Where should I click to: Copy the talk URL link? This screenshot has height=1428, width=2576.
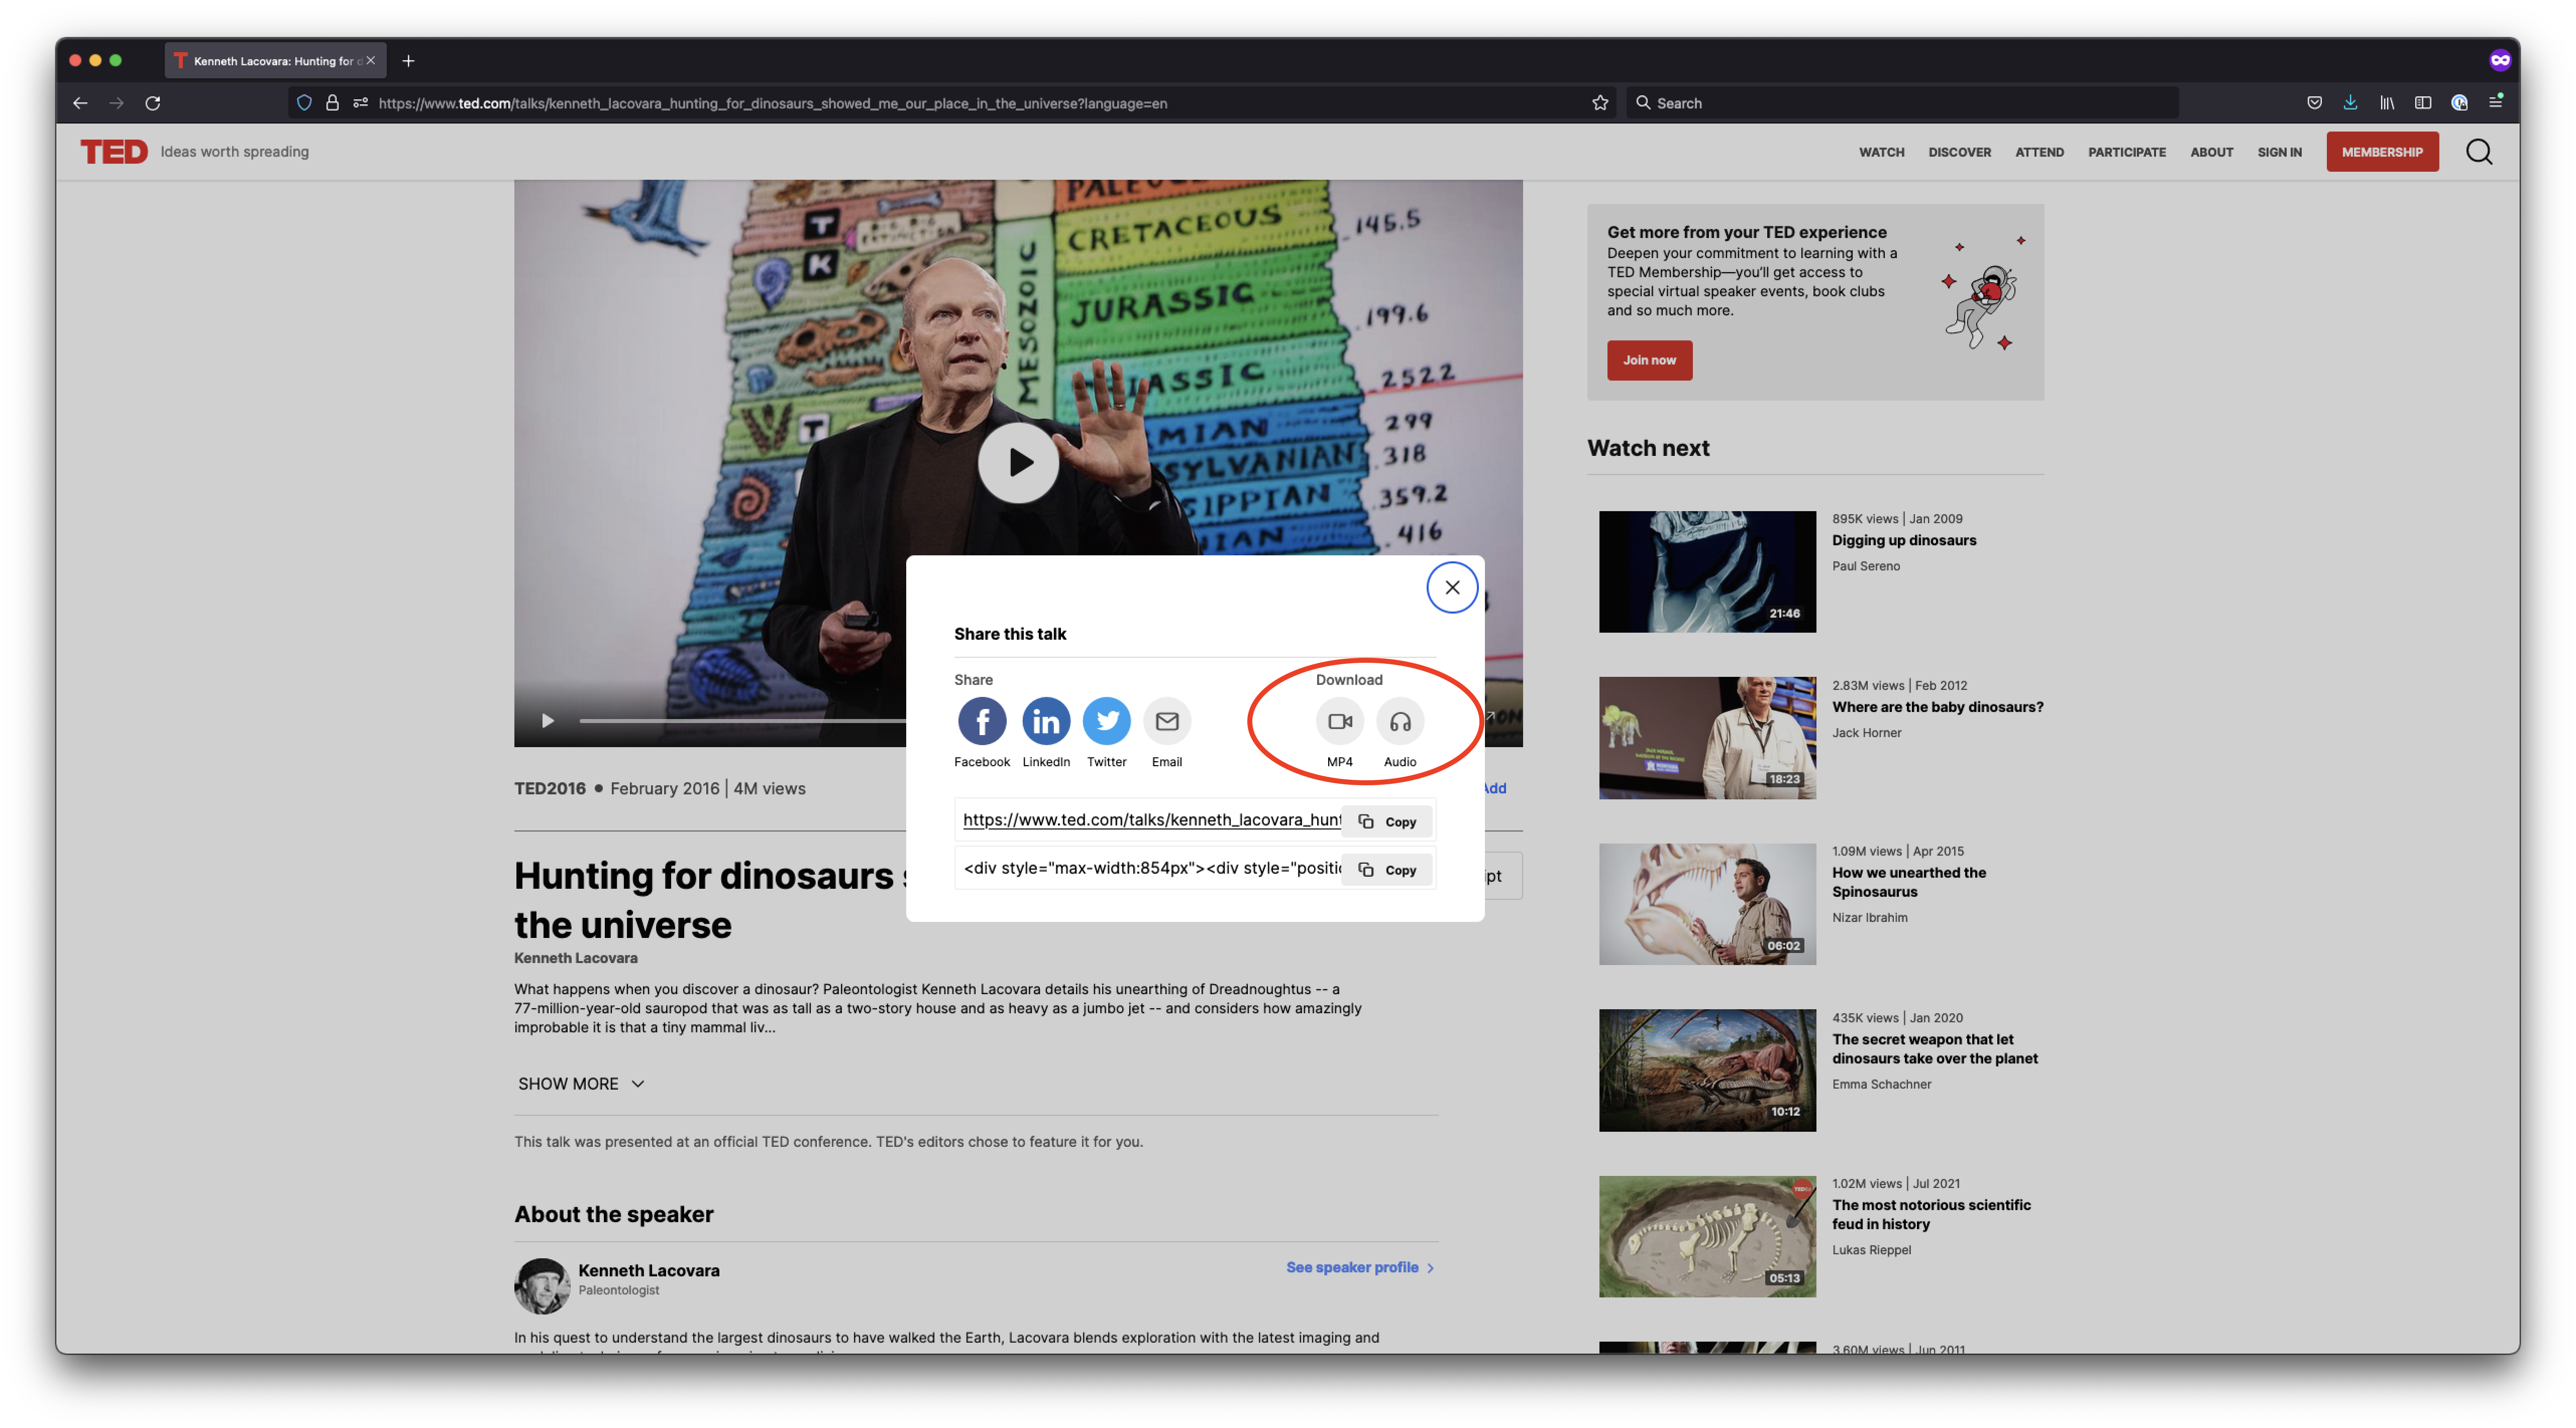pos(1387,821)
